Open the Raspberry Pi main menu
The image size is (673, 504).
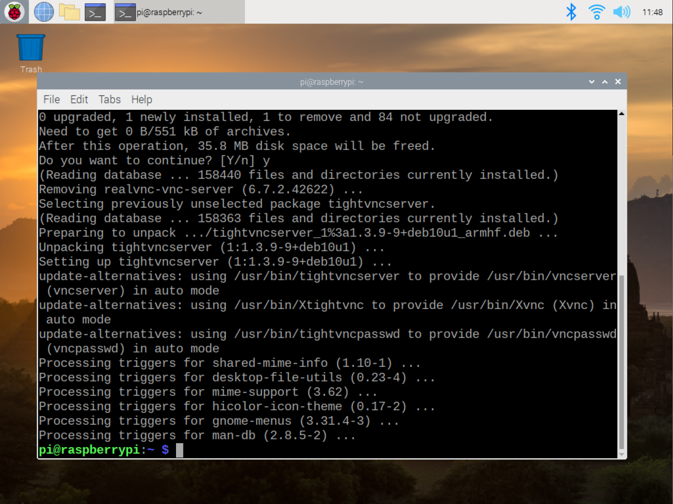coord(15,12)
